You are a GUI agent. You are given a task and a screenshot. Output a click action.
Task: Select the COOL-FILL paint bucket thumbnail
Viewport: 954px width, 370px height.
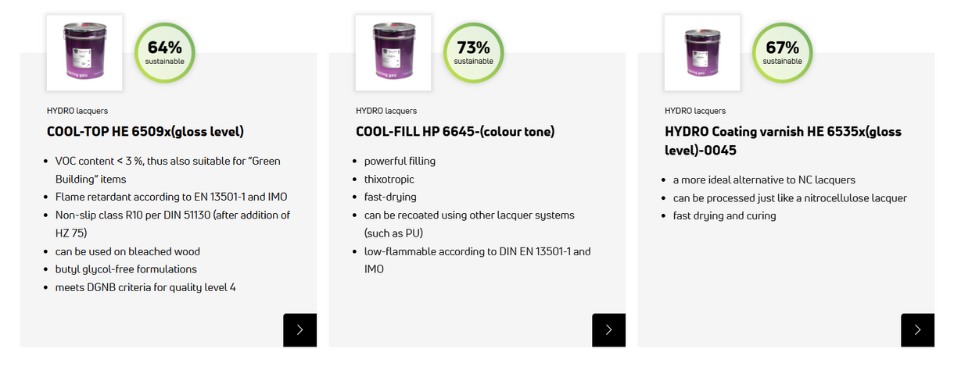[x=394, y=52]
